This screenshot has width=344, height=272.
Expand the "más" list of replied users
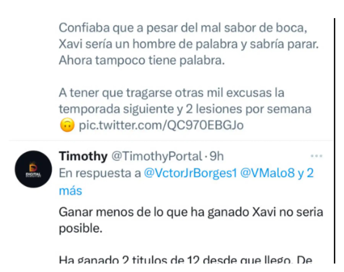tap(70, 191)
